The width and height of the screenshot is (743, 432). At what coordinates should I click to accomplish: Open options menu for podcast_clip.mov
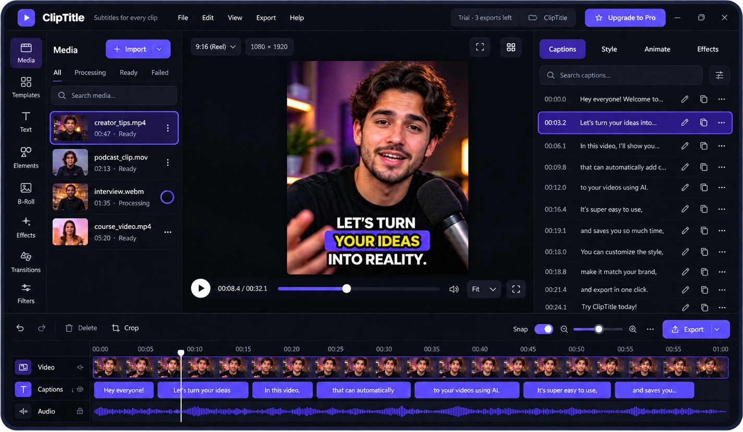coord(167,163)
